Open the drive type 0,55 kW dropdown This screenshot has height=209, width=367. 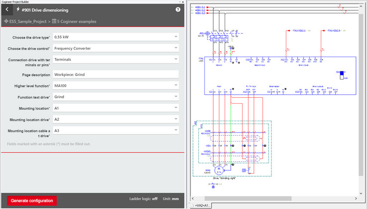pos(176,37)
